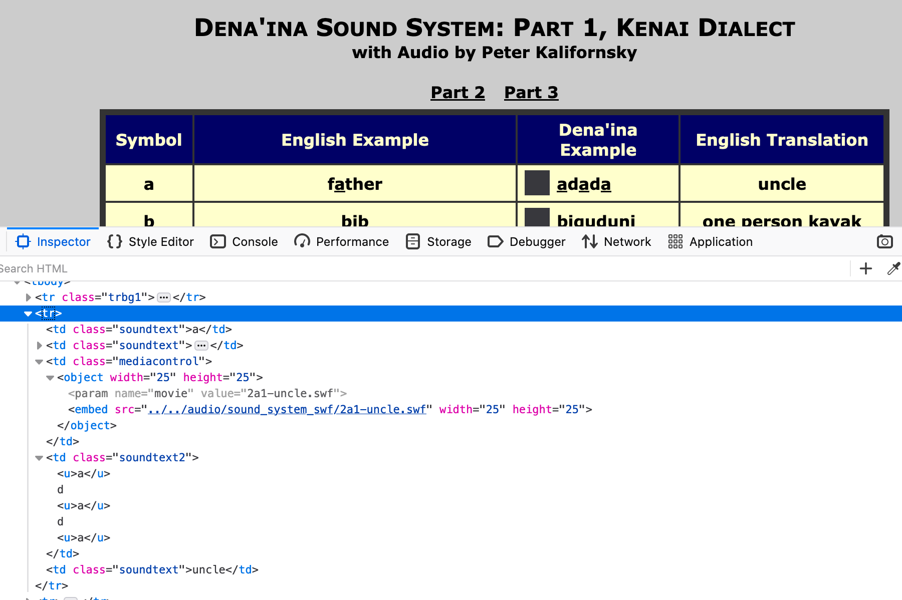Screen dimensions: 902x600
Task: Play the biguduni audio clip
Action: click(537, 217)
